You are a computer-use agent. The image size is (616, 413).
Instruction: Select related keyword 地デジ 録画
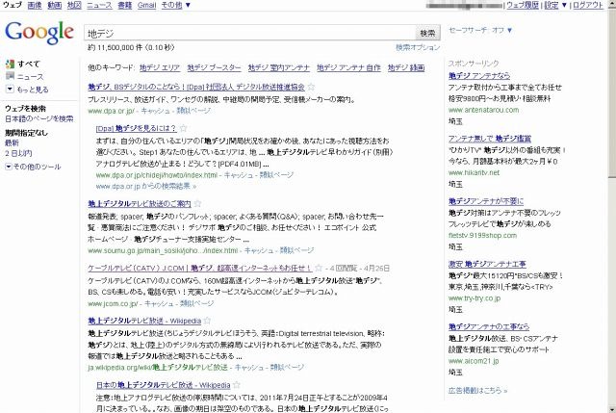click(406, 67)
